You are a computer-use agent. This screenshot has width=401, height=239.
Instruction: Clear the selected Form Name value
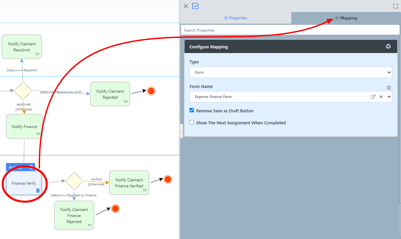point(381,97)
